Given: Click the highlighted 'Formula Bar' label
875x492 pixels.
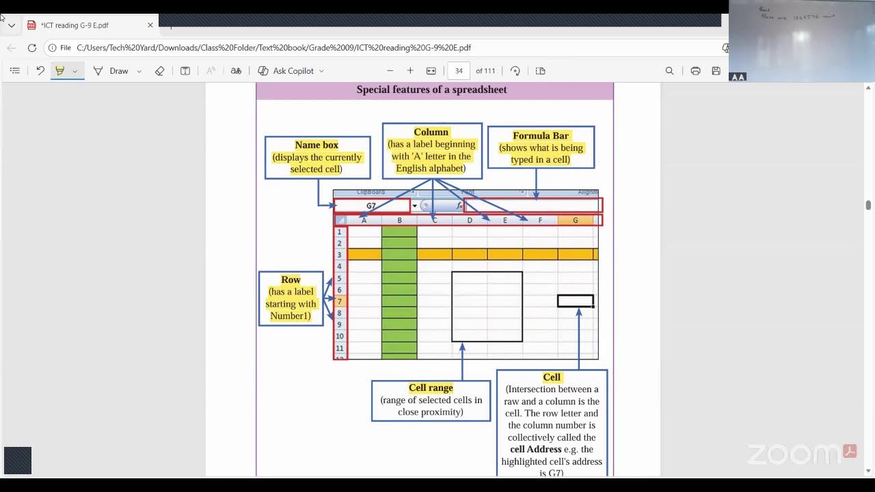Looking at the screenshot, I should (x=541, y=135).
